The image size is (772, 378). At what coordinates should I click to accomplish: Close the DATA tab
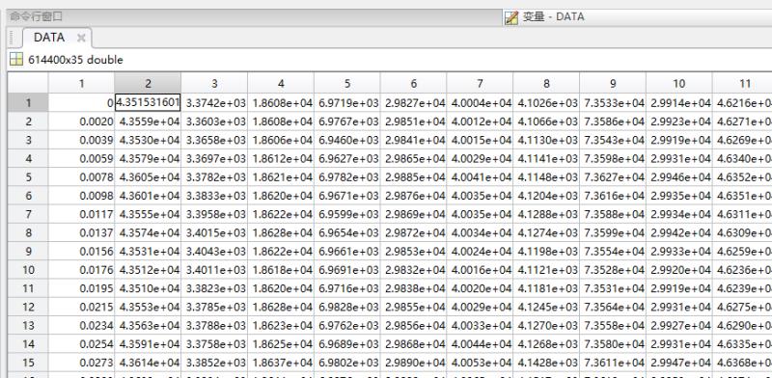[81, 38]
